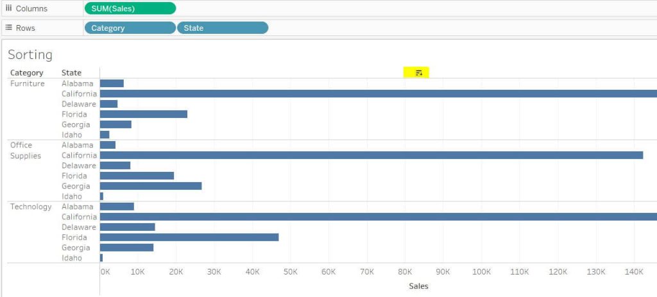Click the Florida bar under Technology
The height and width of the screenshot is (297, 657).
coord(189,237)
